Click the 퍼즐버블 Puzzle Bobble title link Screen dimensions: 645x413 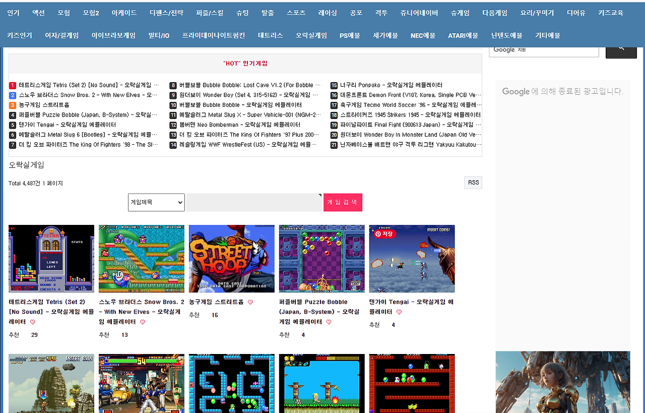tap(319, 312)
